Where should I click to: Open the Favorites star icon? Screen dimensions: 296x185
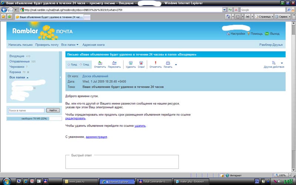[3, 17]
